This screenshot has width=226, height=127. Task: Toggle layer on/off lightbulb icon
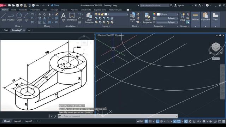point(96,14)
